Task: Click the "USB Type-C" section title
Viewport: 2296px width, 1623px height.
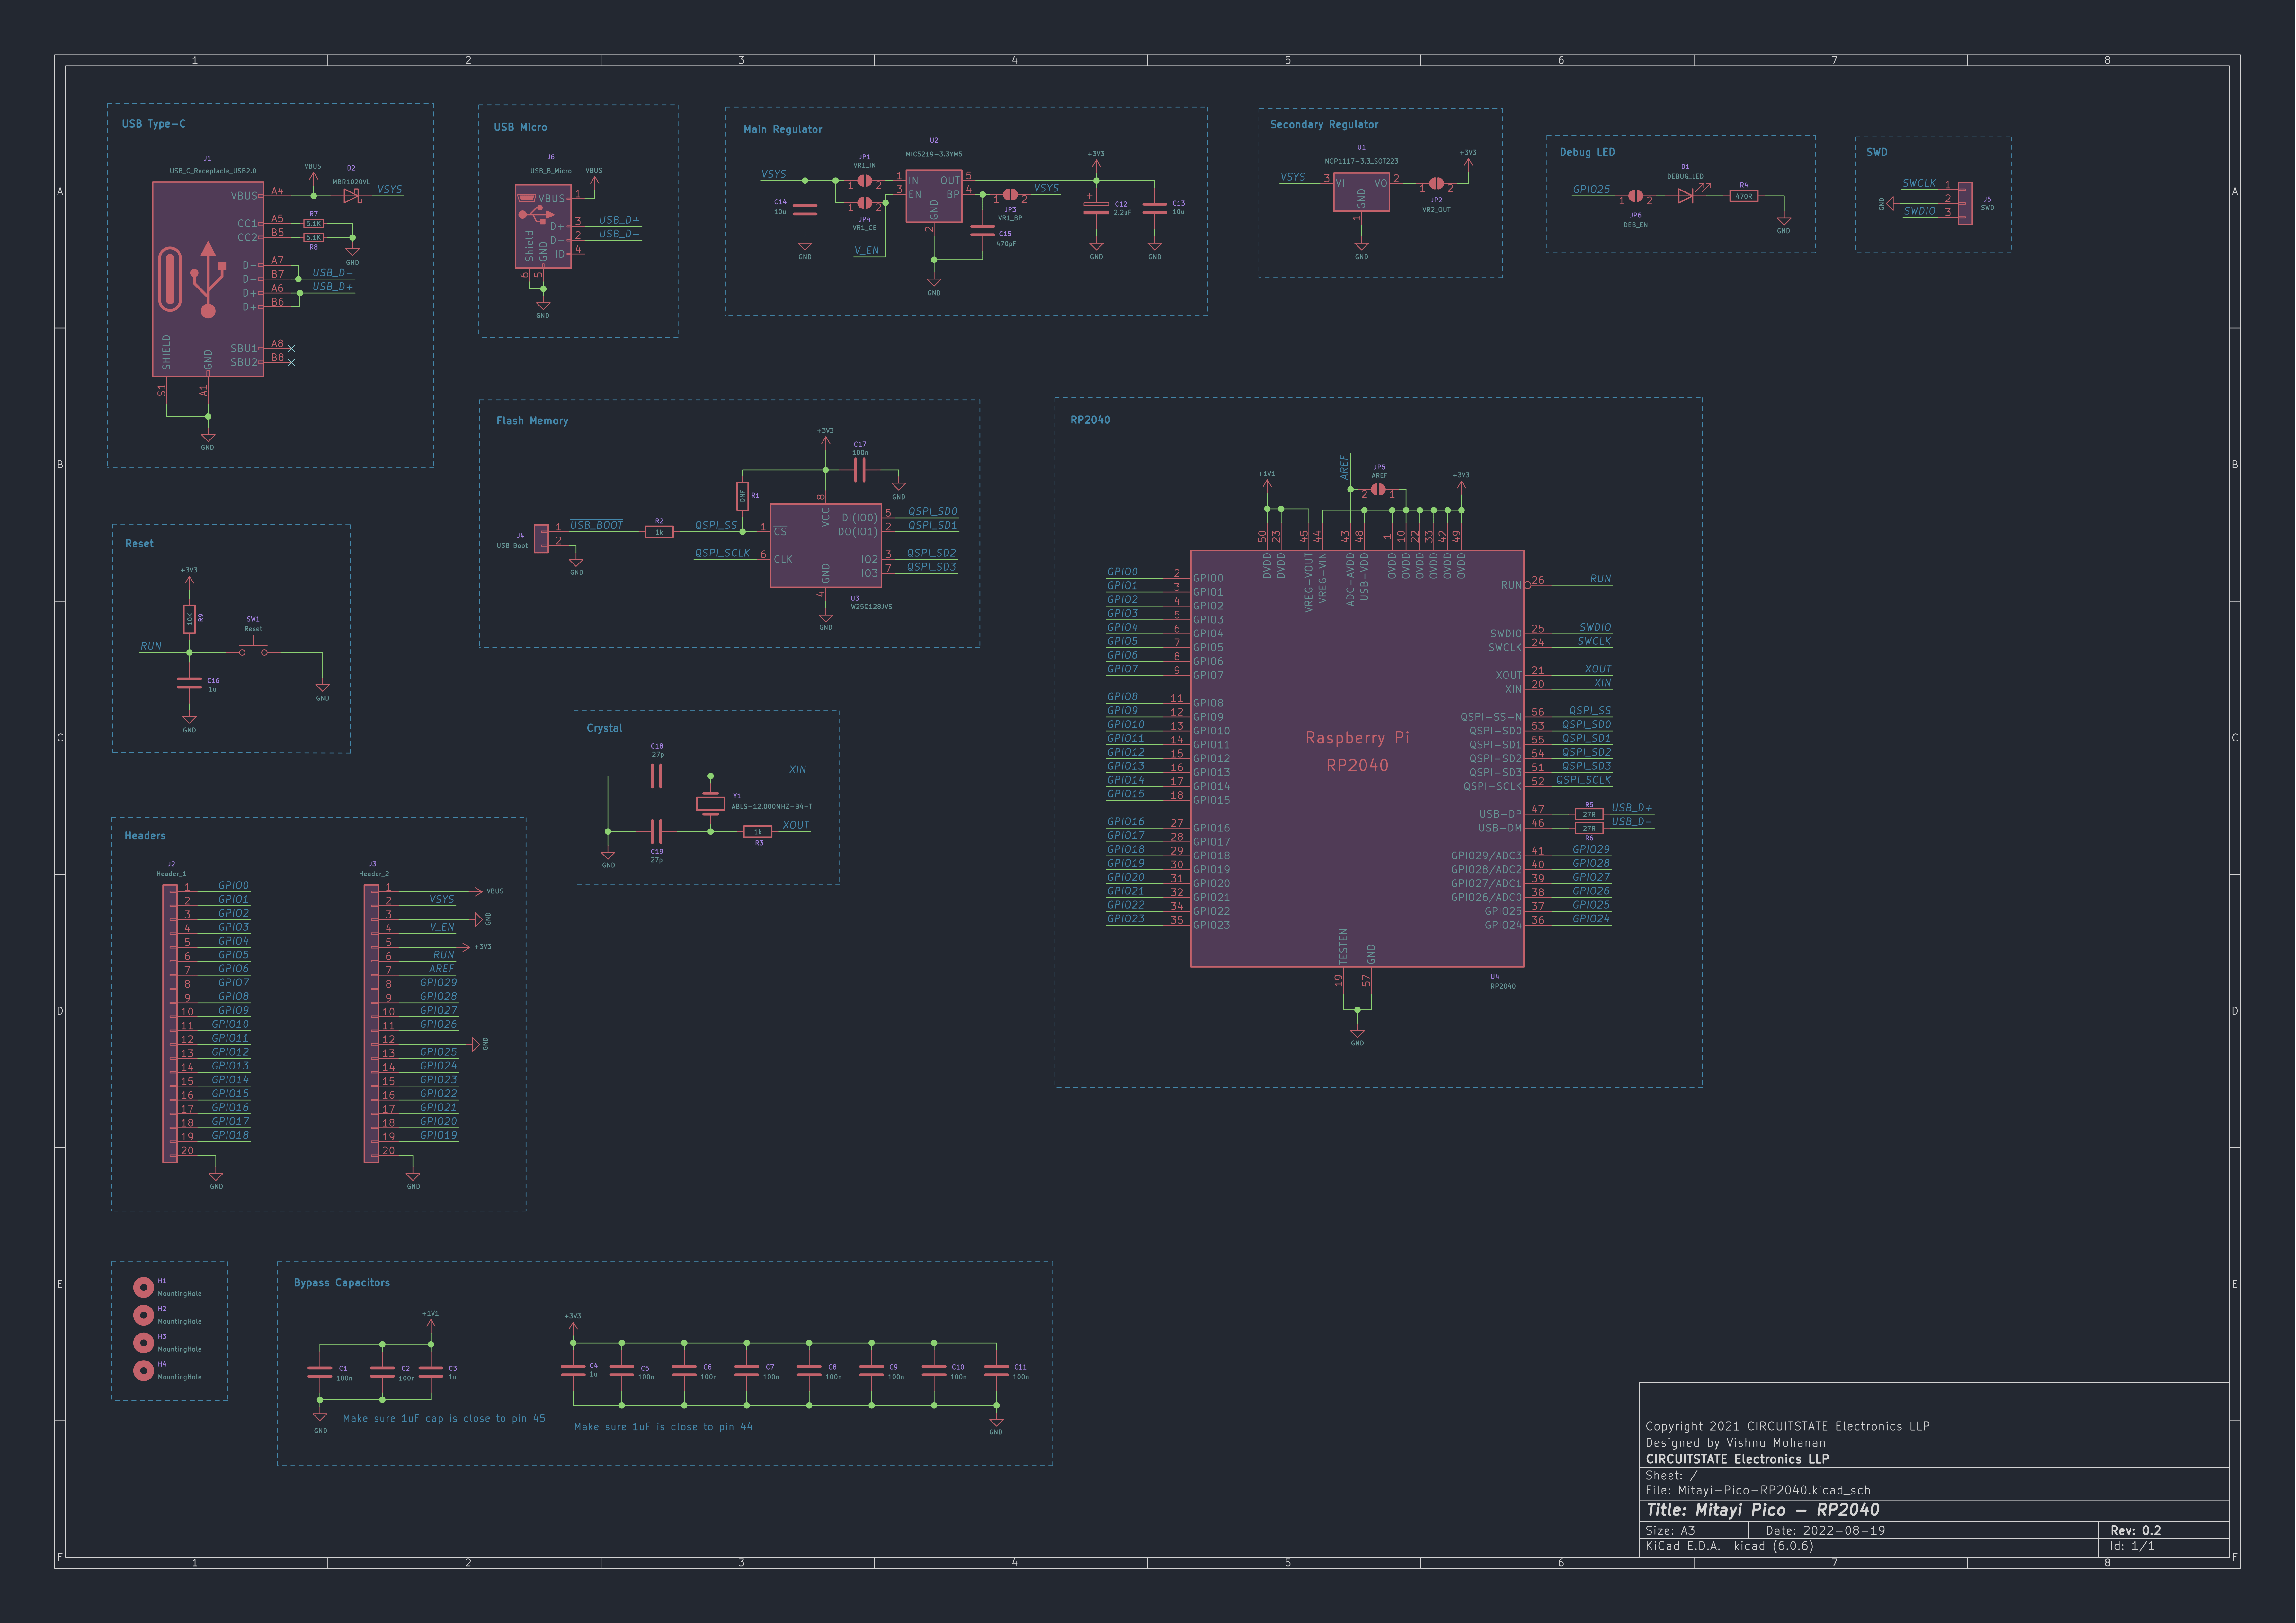Action: pos(154,124)
